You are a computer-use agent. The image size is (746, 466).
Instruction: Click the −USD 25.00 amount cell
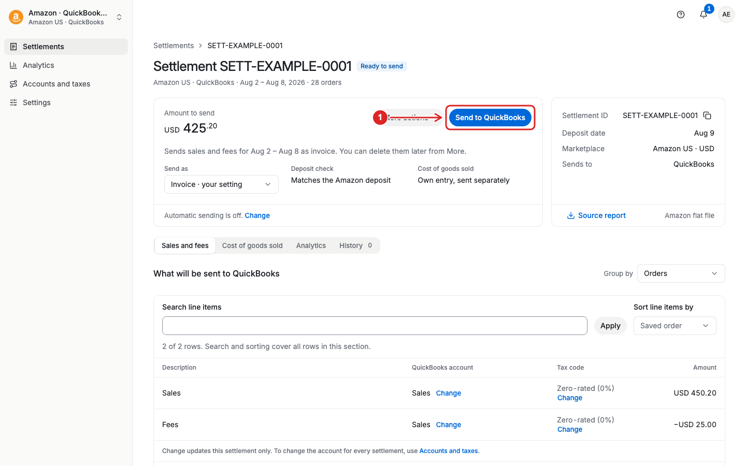(695, 425)
